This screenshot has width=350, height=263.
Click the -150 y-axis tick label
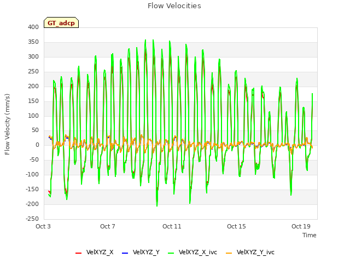click(32, 189)
